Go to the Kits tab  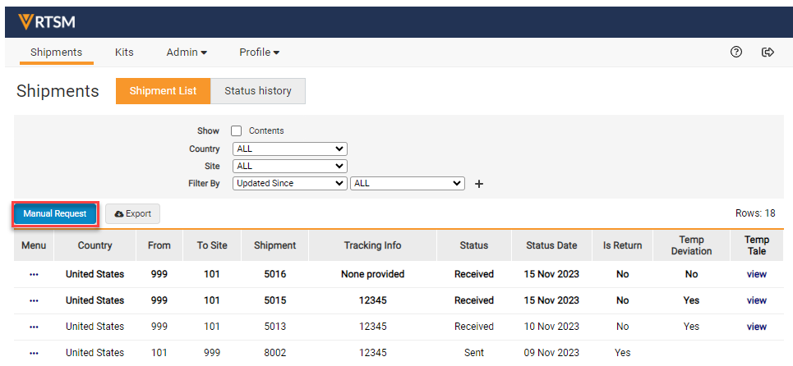click(124, 53)
